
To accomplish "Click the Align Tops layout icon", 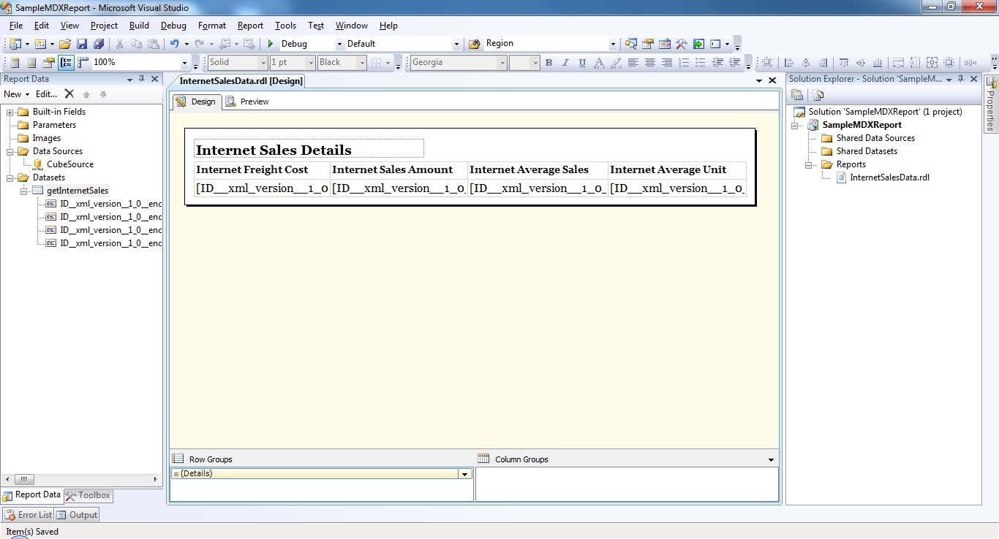I will point(843,63).
